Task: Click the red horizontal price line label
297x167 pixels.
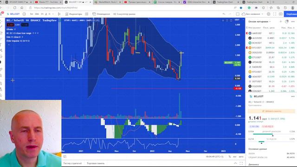Action: tap(238, 89)
